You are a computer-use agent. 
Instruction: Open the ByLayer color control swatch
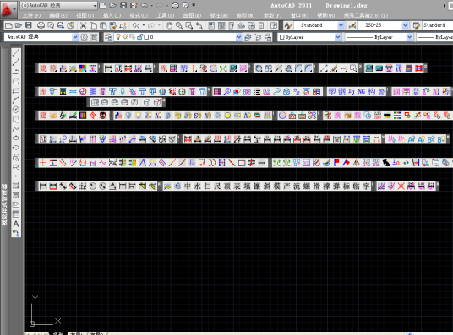tap(309, 37)
